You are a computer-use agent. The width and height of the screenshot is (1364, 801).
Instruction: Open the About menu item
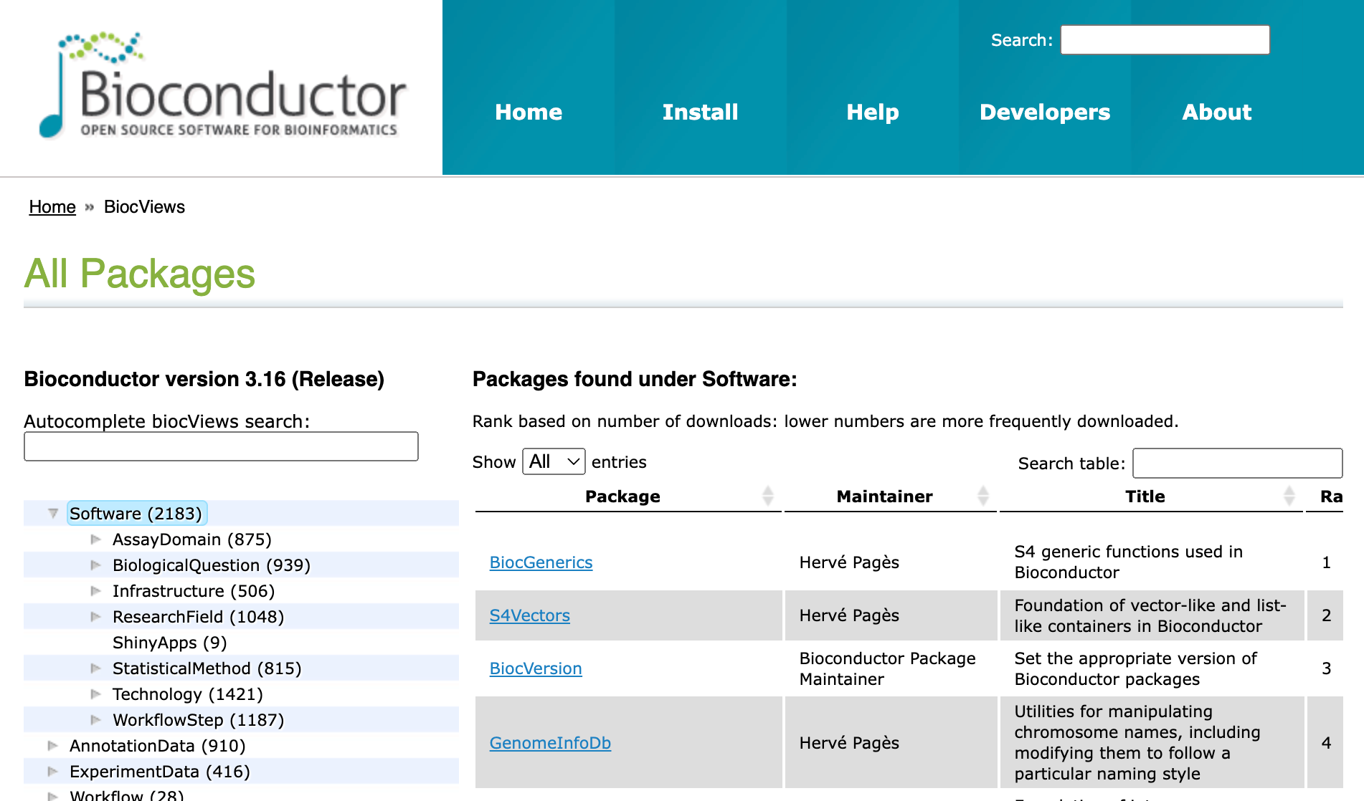point(1216,112)
